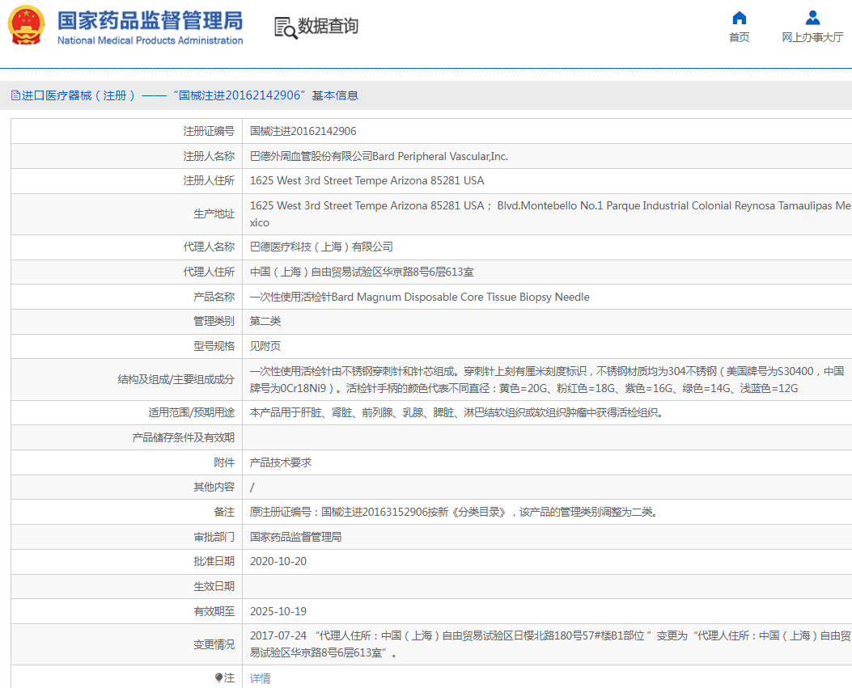Click the 注 label in last row
Image resolution: width=852 pixels, height=688 pixels.
tap(229, 677)
